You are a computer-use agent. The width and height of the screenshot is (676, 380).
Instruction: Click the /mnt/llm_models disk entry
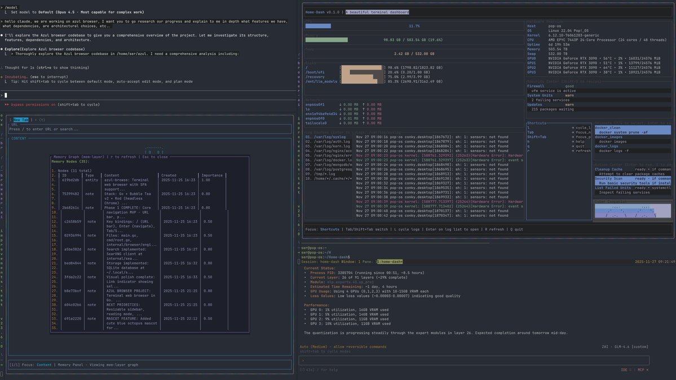(373, 82)
